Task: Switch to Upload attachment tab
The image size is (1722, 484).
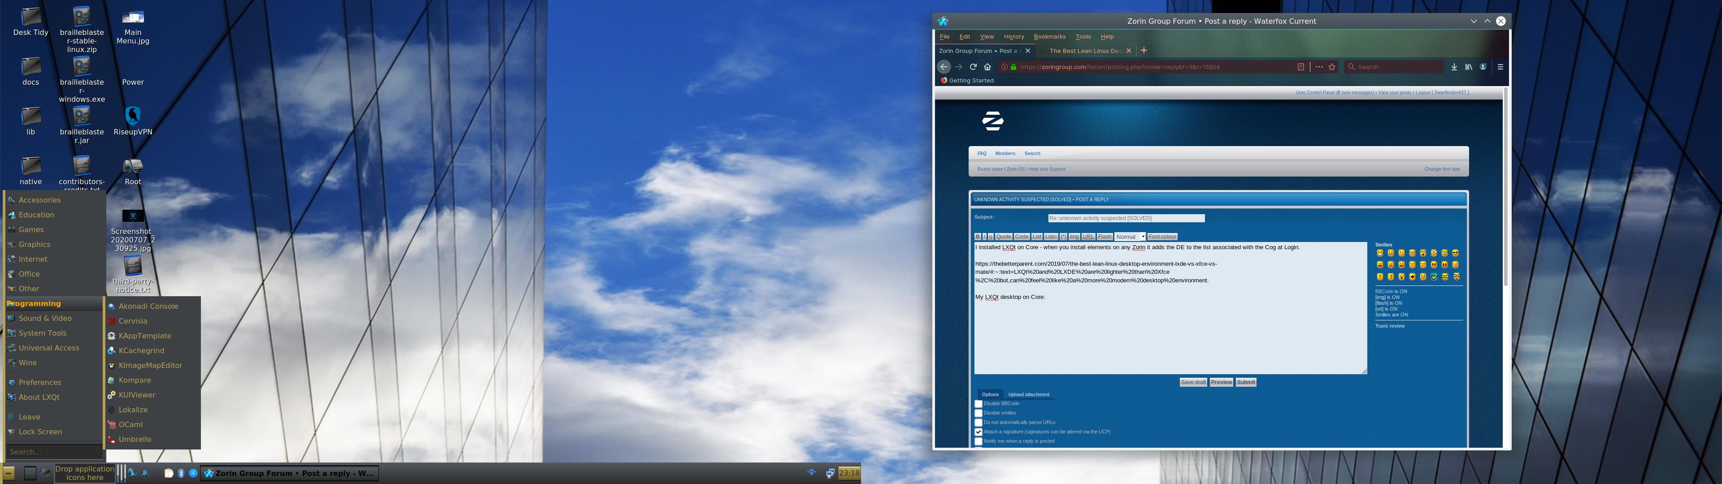Action: tap(1028, 394)
